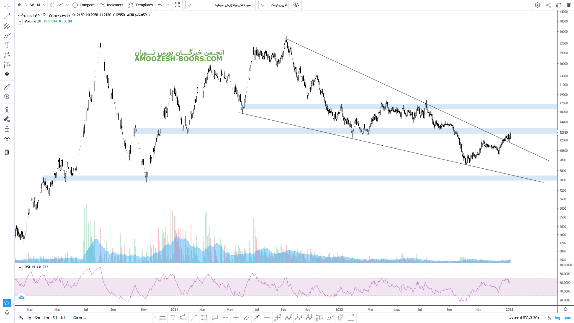574x323 pixels.
Task: Expand the timeframe interval dropdown arrow
Action: [44, 5]
